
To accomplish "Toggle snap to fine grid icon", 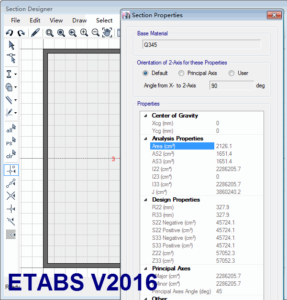I will (11, 235).
